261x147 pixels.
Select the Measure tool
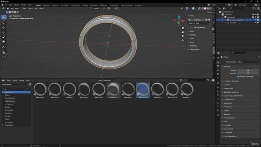point(4,52)
